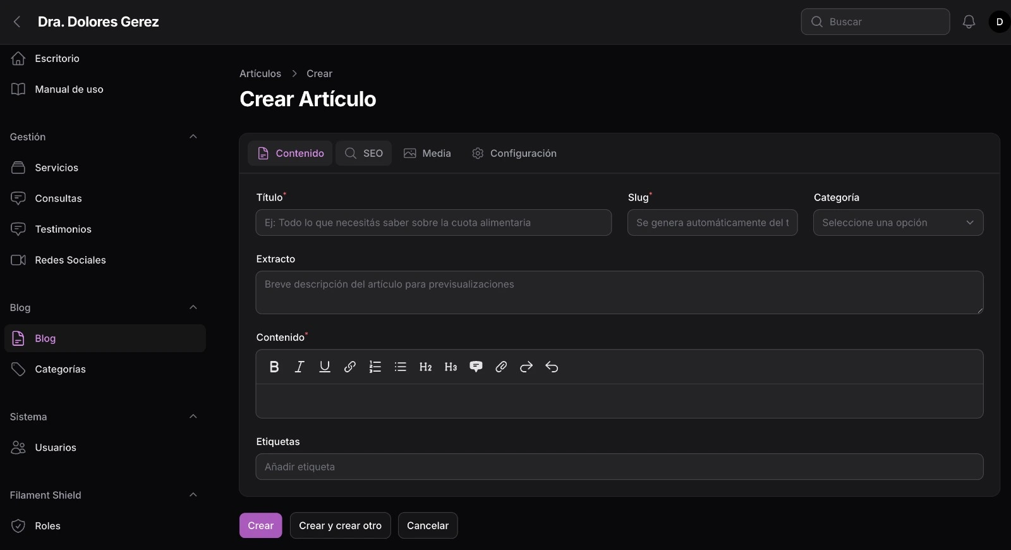Open the Categoría dropdown
The width and height of the screenshot is (1011, 550).
(898, 223)
